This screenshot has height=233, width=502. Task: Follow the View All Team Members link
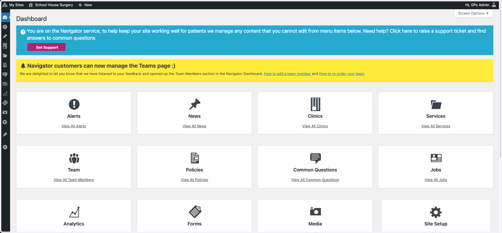click(74, 180)
